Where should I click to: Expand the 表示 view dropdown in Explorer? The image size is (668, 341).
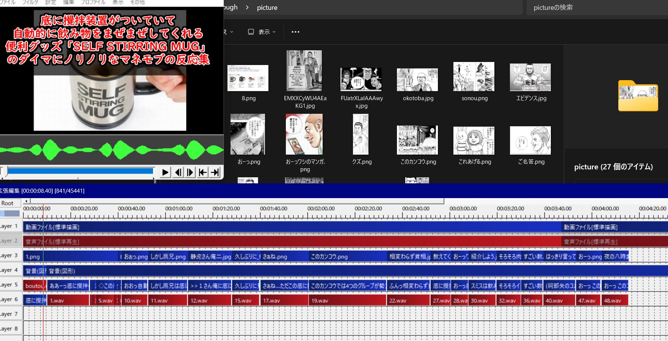[x=262, y=32]
